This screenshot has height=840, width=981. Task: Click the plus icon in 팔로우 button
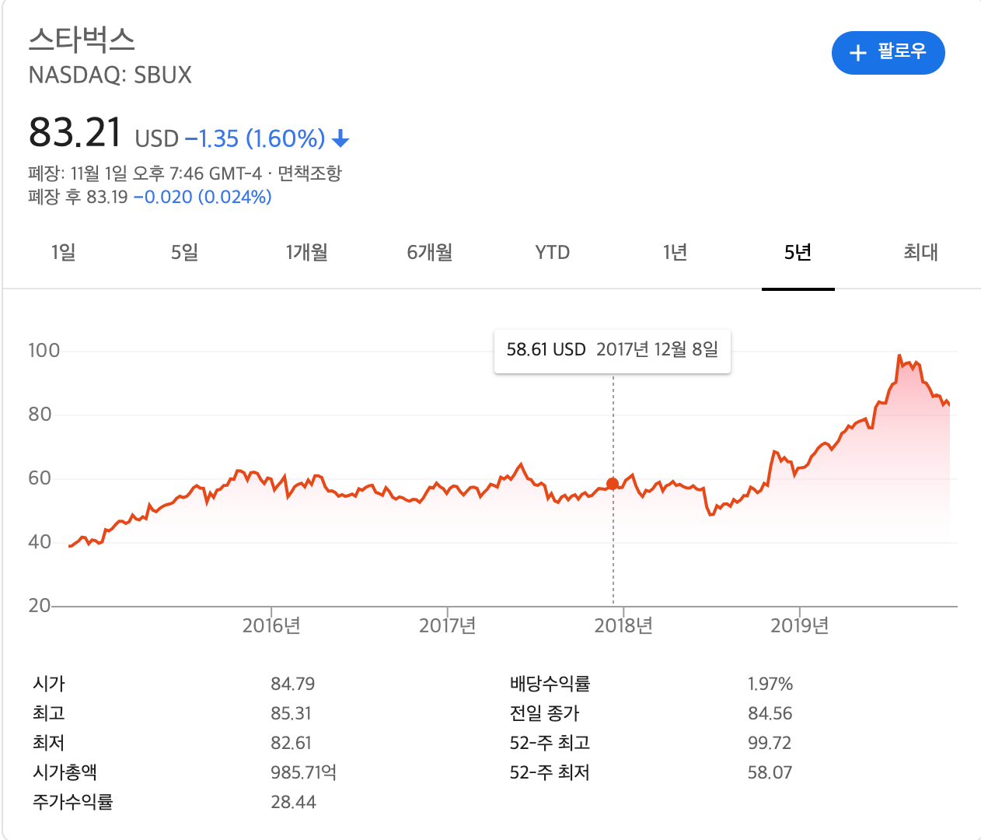857,53
